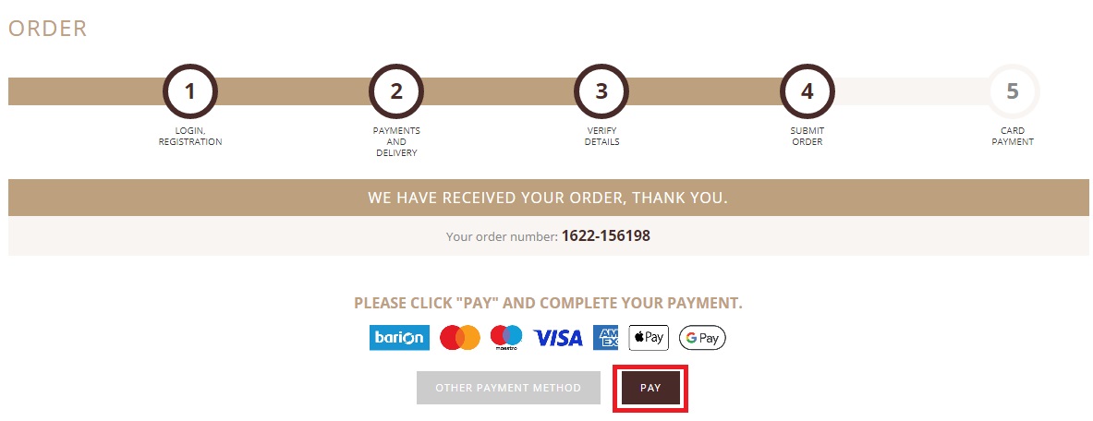Click the Mastercard logo icon
The image size is (1093, 421).
click(460, 337)
